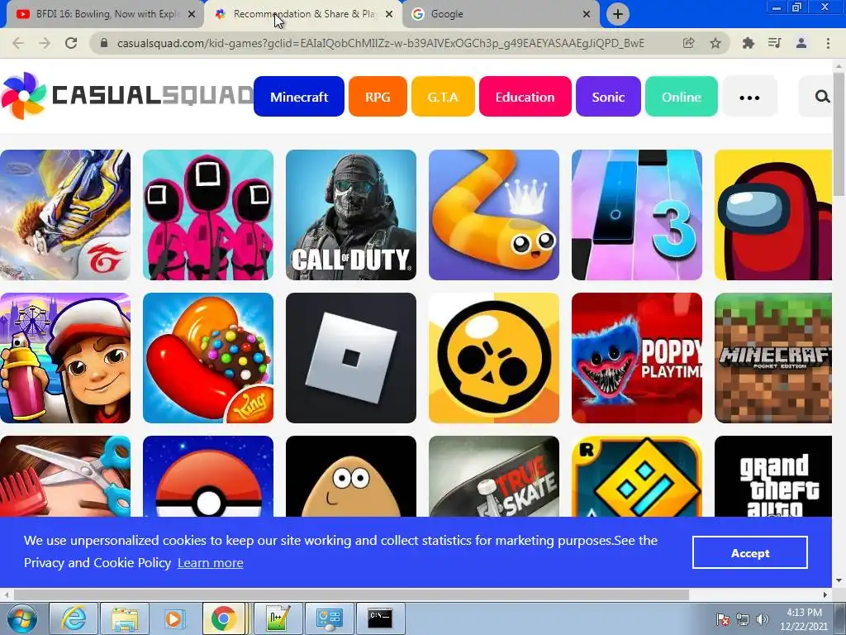Open the Pou game tile
The height and width of the screenshot is (635, 846).
350,476
